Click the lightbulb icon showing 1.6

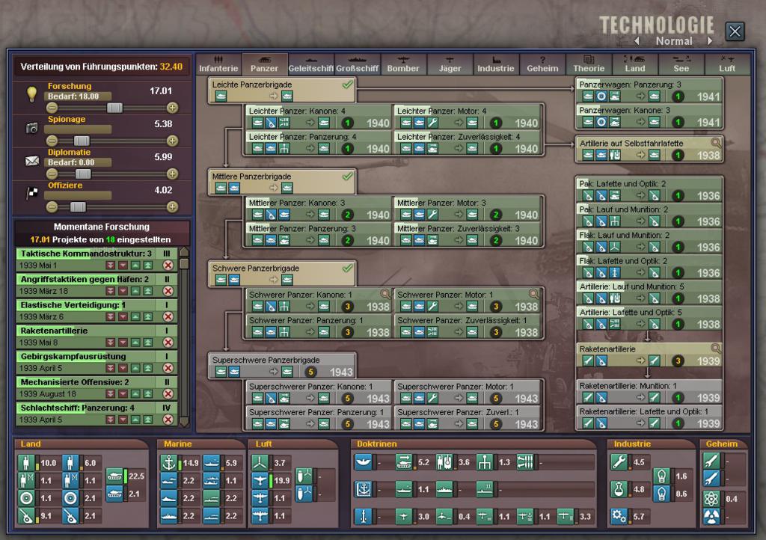661,476
